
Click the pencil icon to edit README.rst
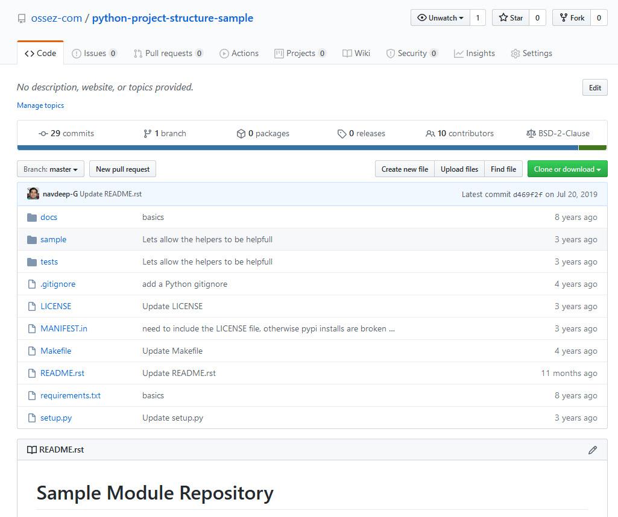click(x=593, y=450)
